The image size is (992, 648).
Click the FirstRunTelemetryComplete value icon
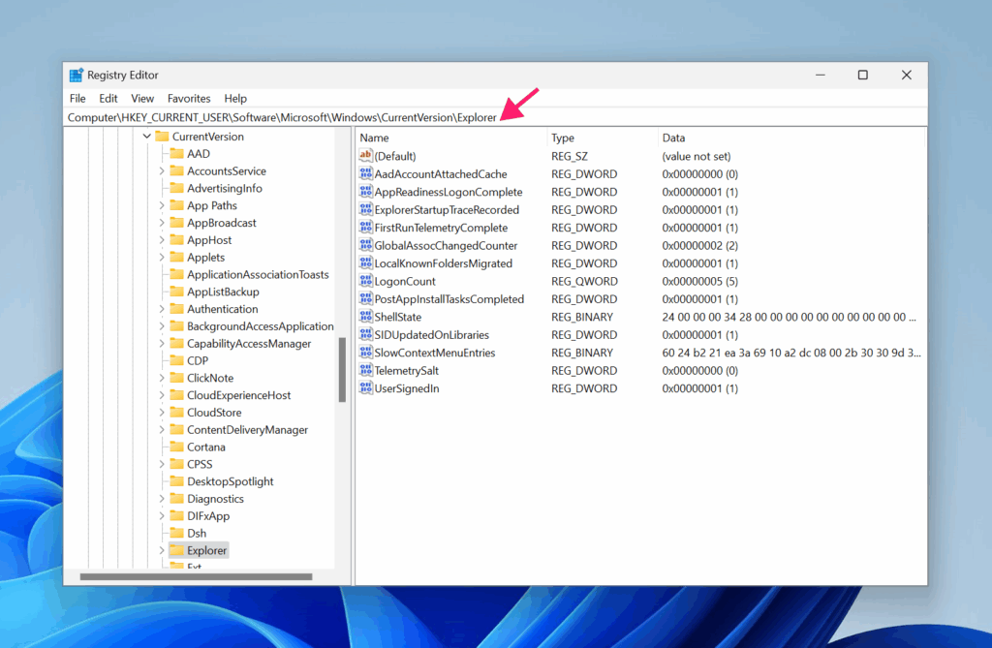click(x=365, y=228)
